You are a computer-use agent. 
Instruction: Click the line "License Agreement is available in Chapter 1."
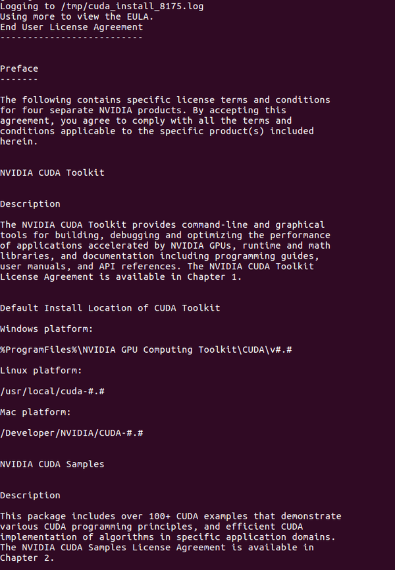click(121, 276)
